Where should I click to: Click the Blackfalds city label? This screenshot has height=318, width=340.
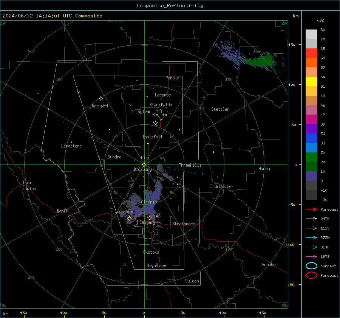[161, 105]
